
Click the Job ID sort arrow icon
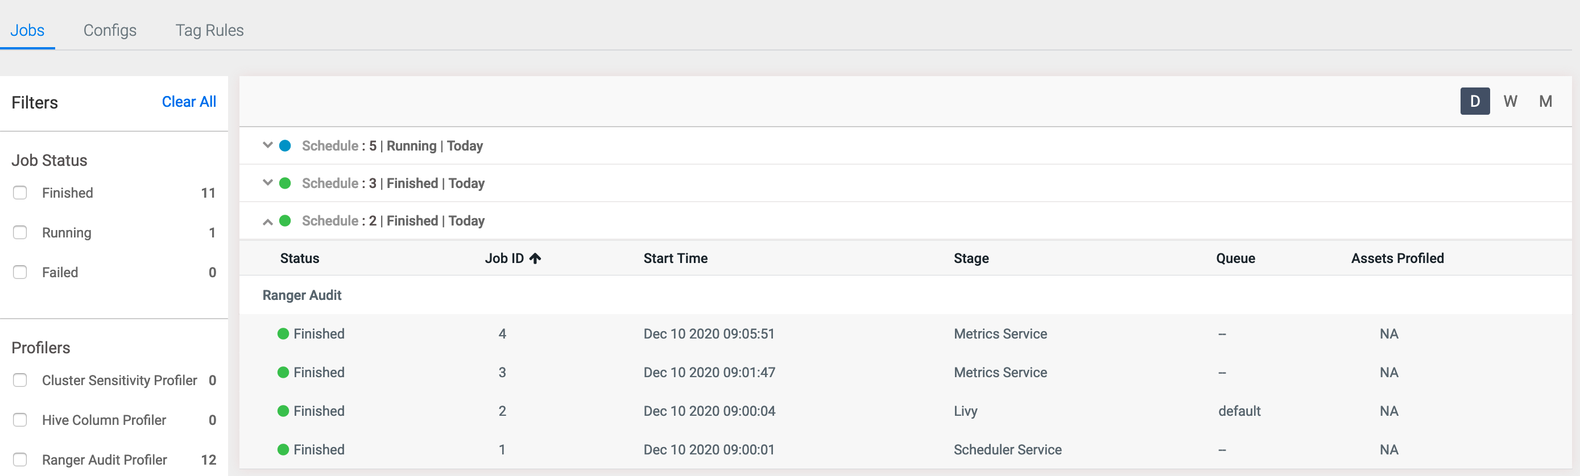click(x=535, y=258)
